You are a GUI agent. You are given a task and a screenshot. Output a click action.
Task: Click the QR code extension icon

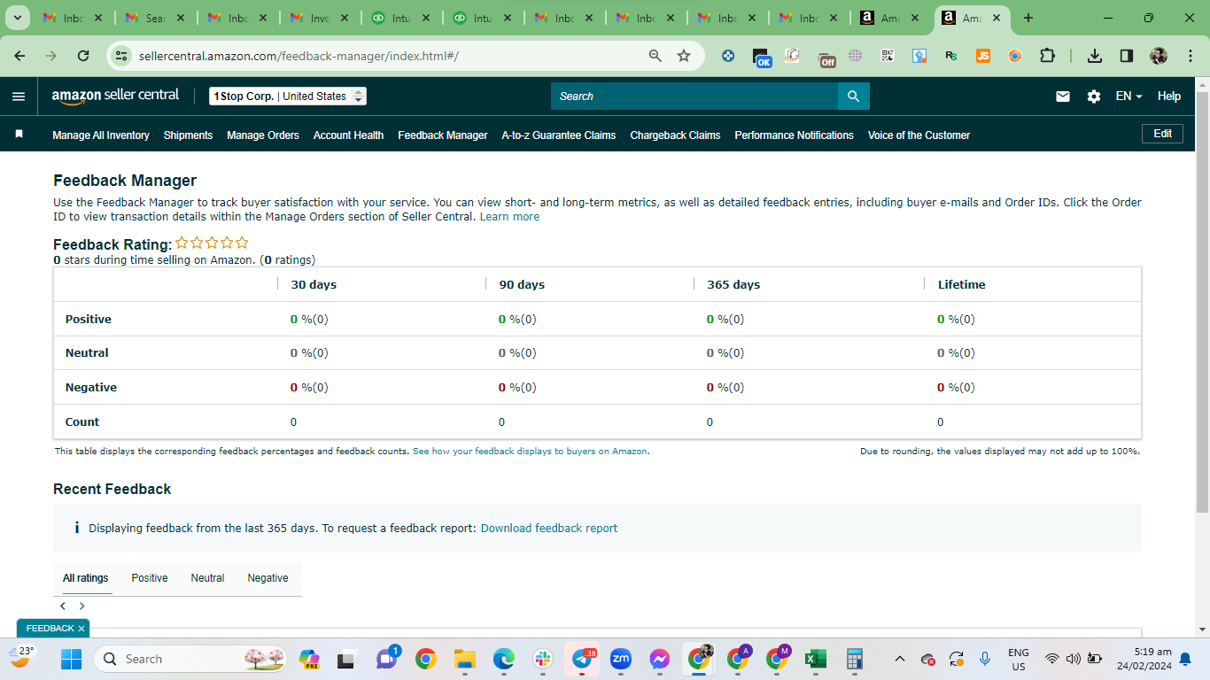(x=888, y=56)
